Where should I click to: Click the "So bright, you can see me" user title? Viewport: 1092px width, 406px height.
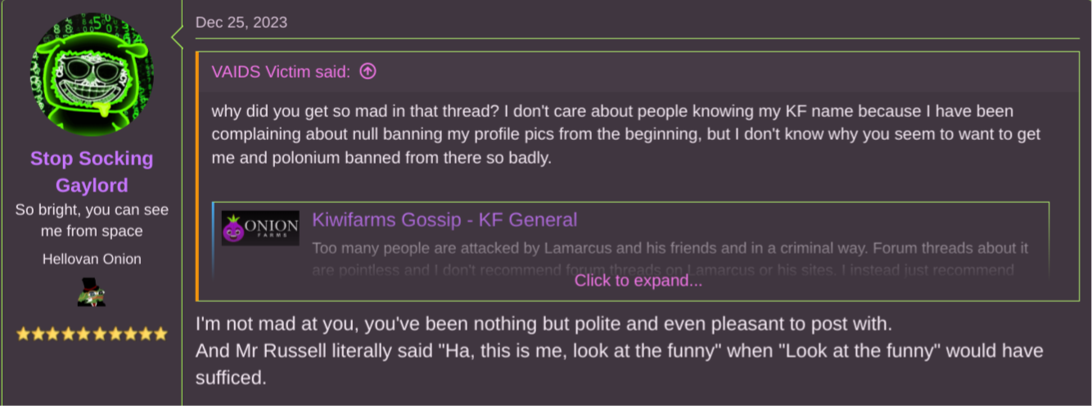click(92, 220)
